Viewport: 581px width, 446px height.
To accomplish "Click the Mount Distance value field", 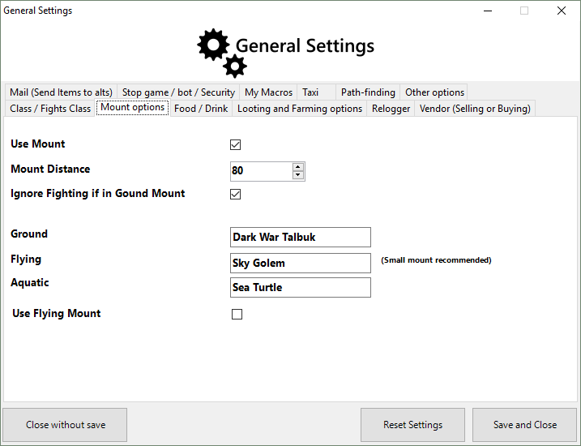I will pos(261,171).
